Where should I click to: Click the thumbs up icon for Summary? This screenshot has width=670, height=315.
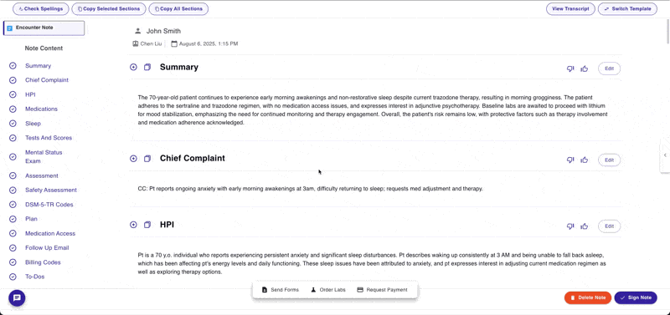pyautogui.click(x=584, y=69)
